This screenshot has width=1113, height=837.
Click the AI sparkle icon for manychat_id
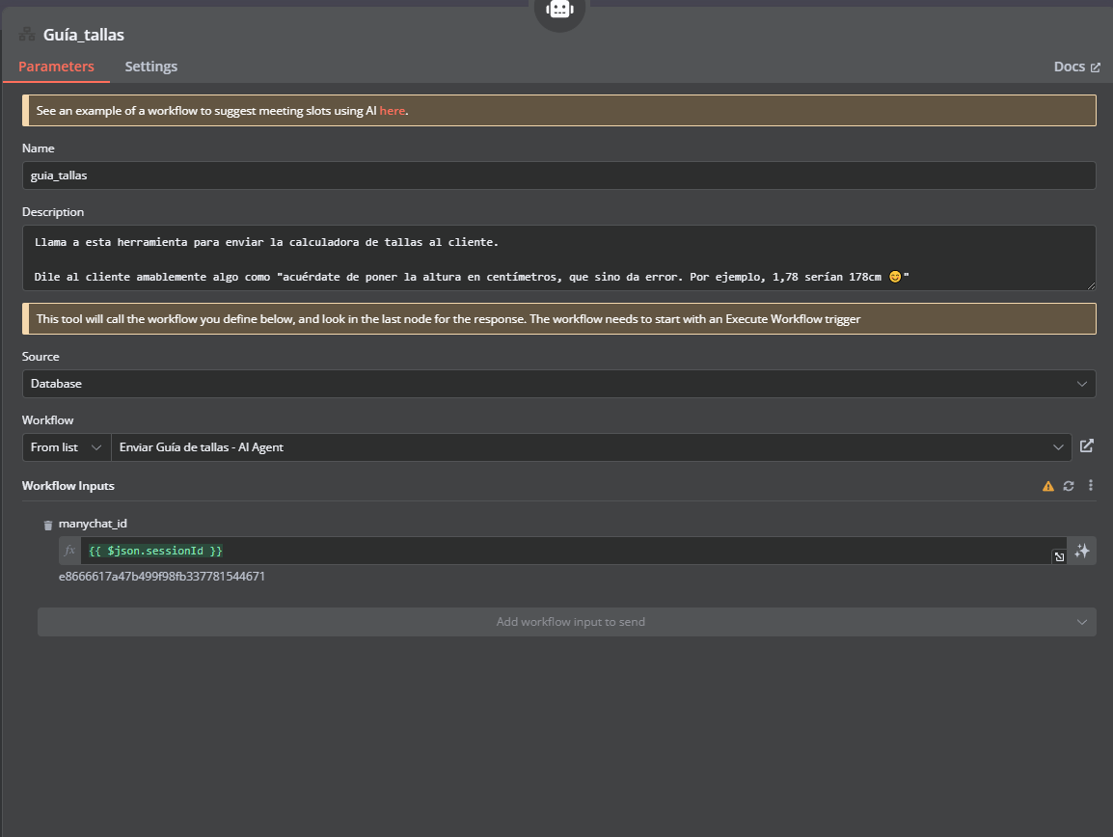coord(1082,551)
